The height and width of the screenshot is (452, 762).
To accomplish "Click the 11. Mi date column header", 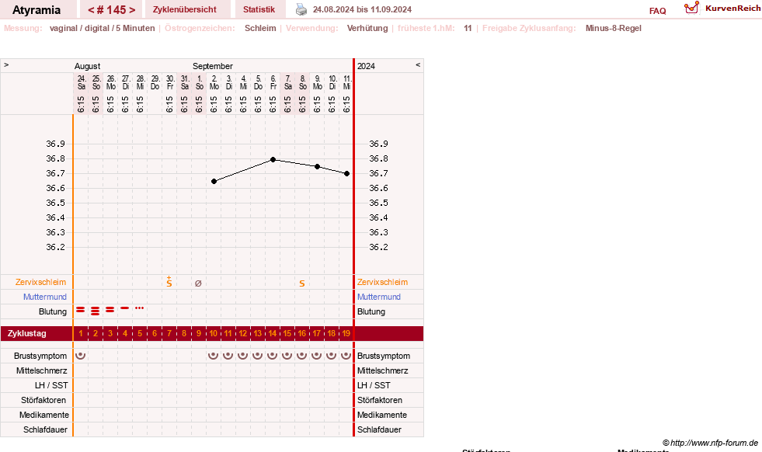I will pyautogui.click(x=347, y=82).
